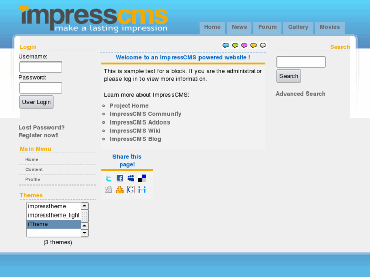Open the Advanced Search link

(x=300, y=94)
